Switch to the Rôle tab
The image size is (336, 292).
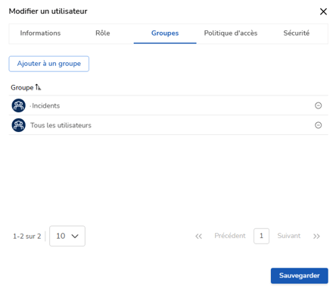tap(103, 33)
